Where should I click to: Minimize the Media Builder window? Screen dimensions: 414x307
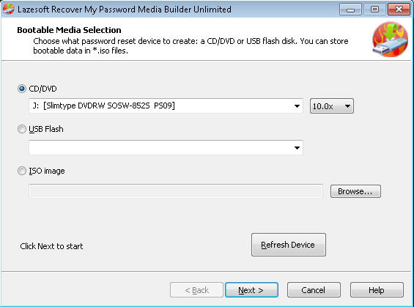pos(350,10)
